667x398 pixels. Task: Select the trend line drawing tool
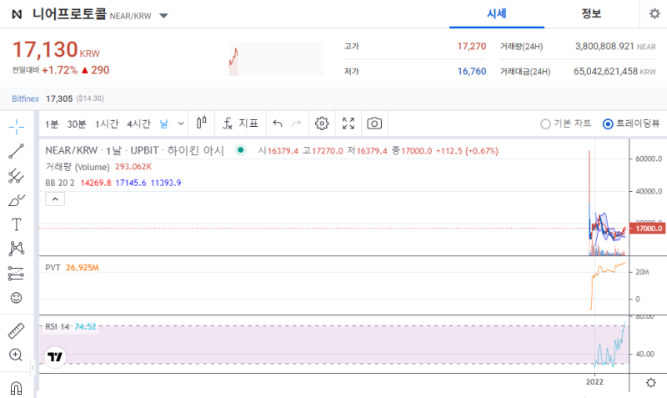point(16,151)
